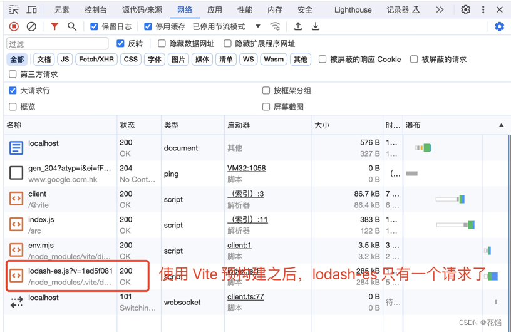Sort by 状态 column header

point(139,125)
